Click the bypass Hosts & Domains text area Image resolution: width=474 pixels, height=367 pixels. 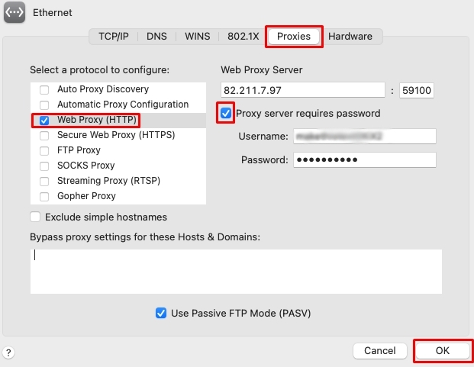coord(236,272)
